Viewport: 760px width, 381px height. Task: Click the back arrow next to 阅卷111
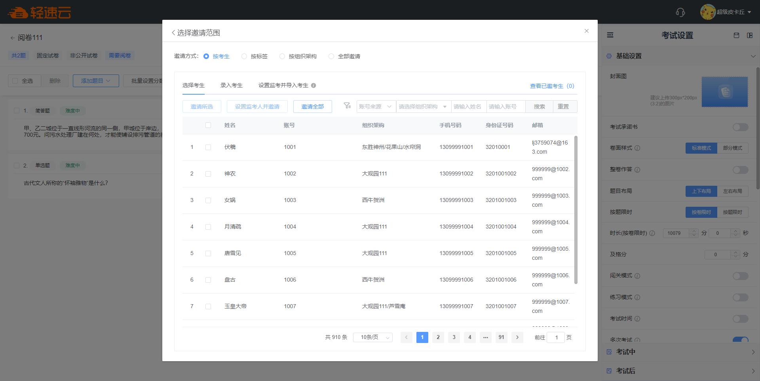[x=12, y=38]
